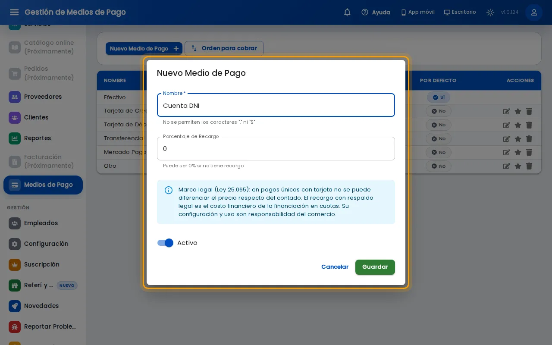Screen dimensions: 552x345
Task: Open the hamburger navigation menu
Action: 14,12
